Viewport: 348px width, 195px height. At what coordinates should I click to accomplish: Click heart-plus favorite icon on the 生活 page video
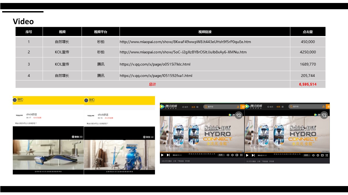(239, 115)
